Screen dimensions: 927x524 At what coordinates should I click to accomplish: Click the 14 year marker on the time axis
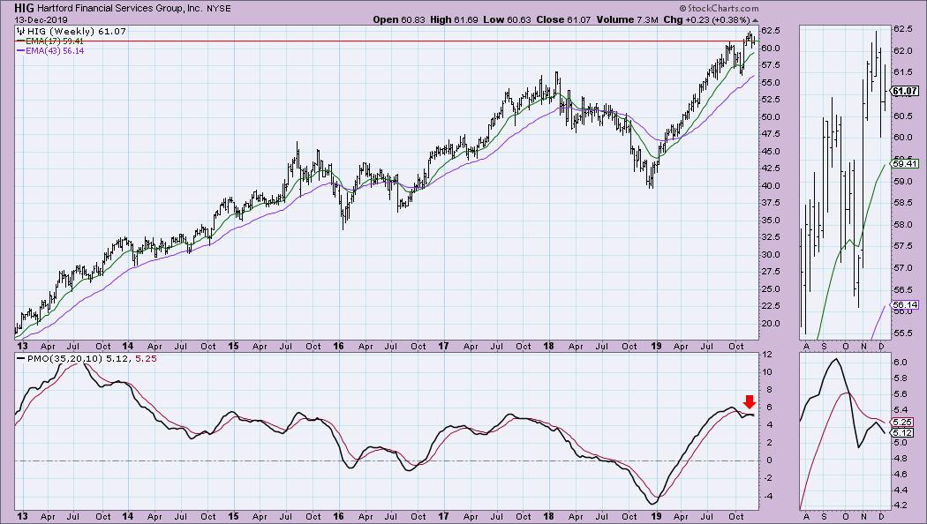[x=127, y=518]
